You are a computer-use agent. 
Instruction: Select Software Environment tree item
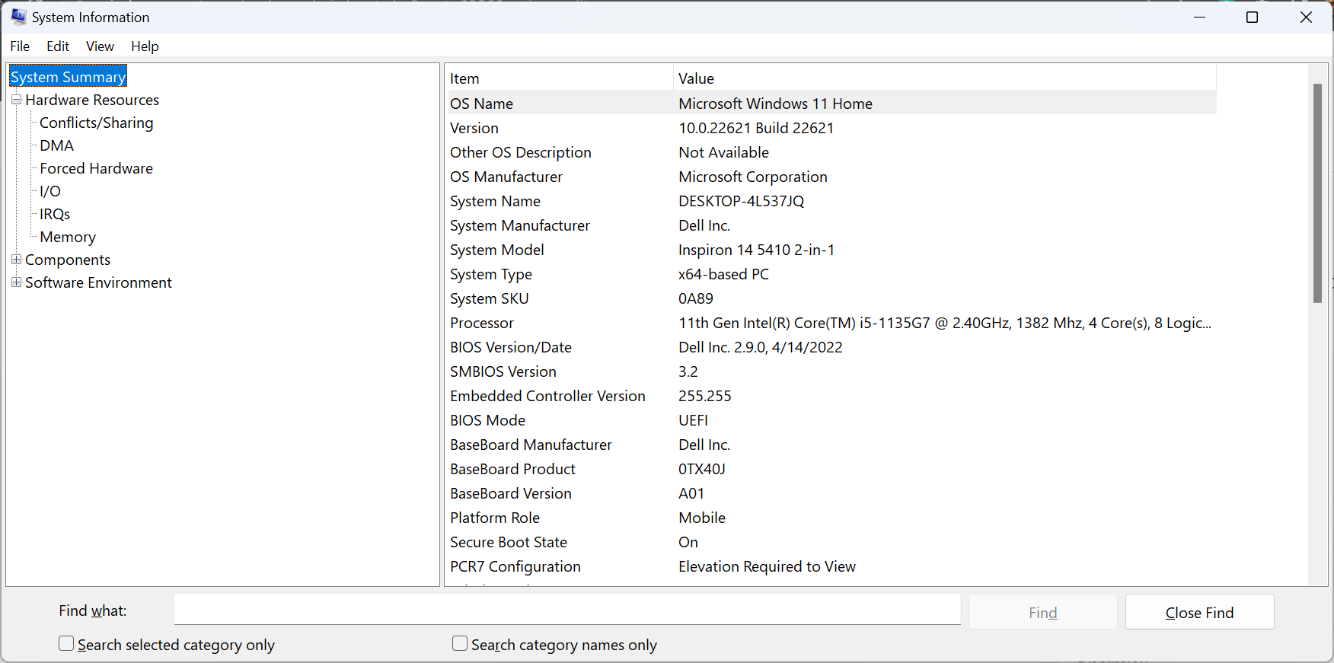click(98, 282)
